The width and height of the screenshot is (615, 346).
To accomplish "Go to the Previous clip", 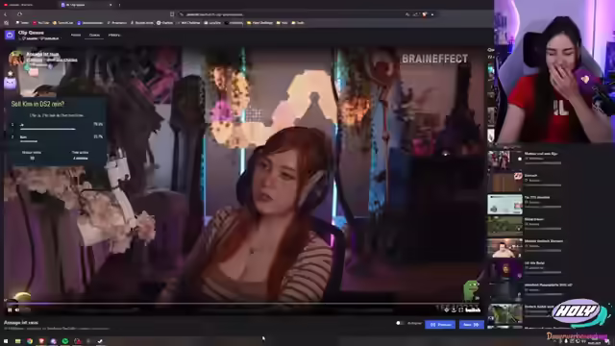I will pyautogui.click(x=440, y=325).
